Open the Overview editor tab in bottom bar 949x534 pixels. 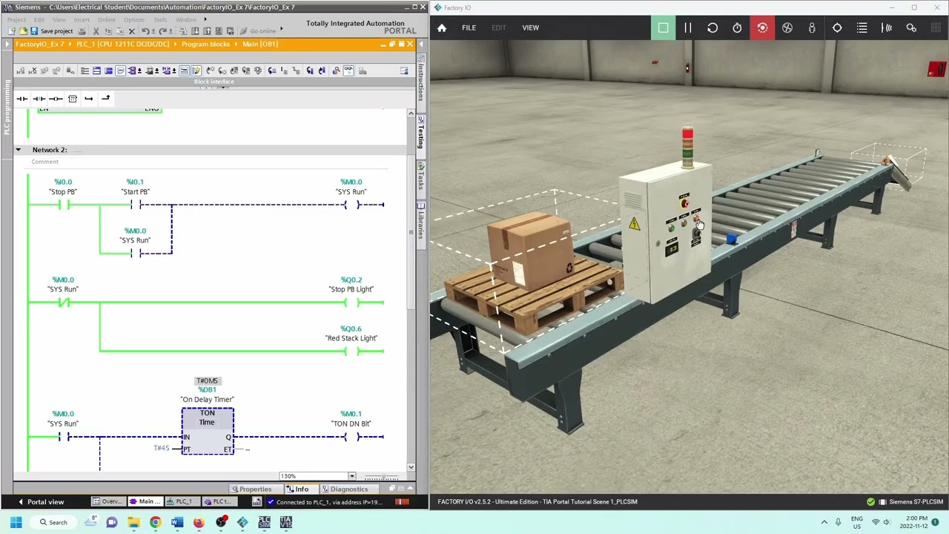point(108,502)
